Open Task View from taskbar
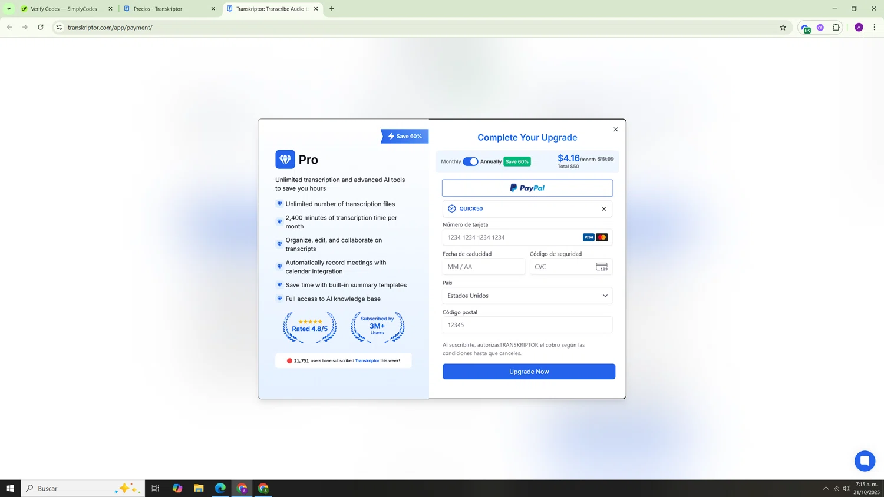The height and width of the screenshot is (497, 884). tap(156, 488)
